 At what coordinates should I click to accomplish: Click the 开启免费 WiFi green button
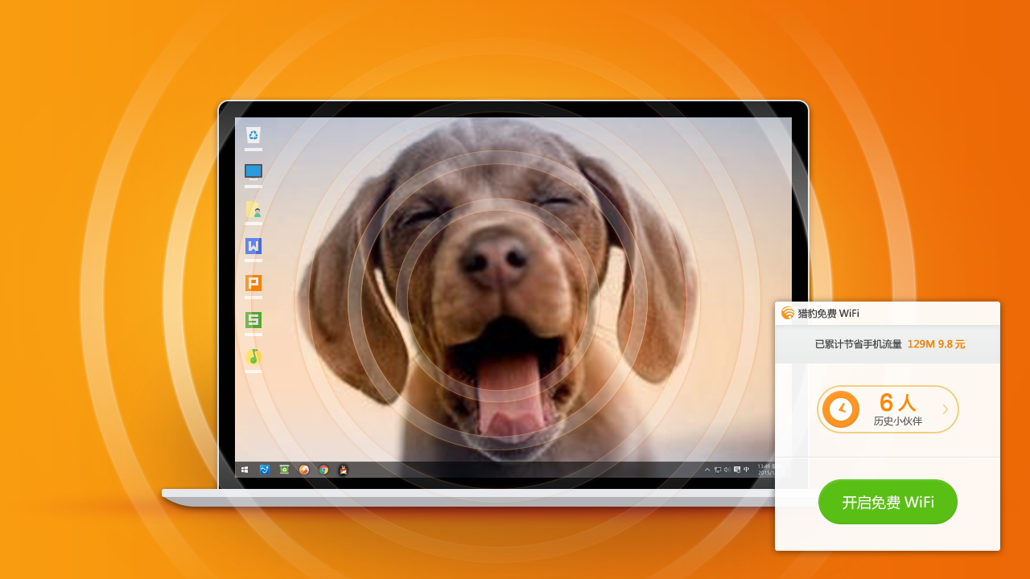pos(888,503)
